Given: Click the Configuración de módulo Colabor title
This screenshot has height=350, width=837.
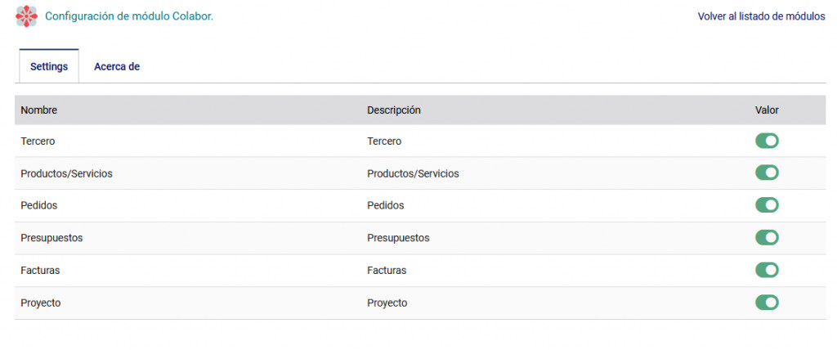Looking at the screenshot, I should point(129,16).
